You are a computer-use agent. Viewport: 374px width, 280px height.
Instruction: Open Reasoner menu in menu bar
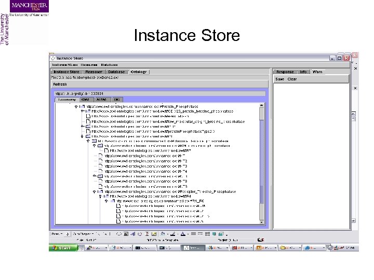(x=89, y=65)
